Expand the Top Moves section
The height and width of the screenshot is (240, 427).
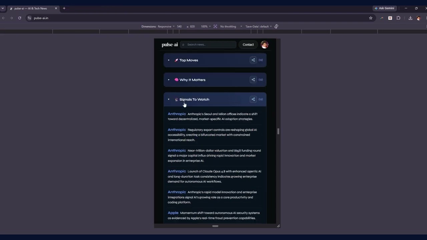pos(168,60)
